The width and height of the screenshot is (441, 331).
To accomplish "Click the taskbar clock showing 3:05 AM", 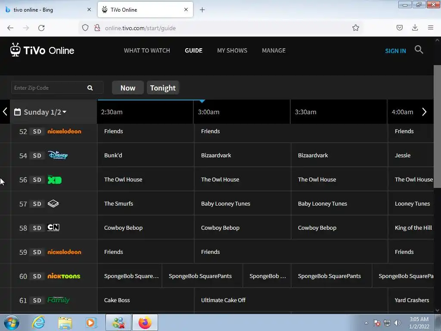I will point(419,323).
